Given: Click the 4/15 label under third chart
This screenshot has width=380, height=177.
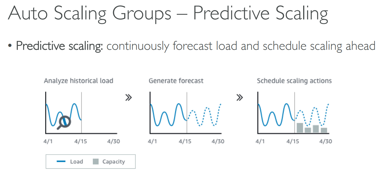Looking at the screenshot, I should coord(293,141).
